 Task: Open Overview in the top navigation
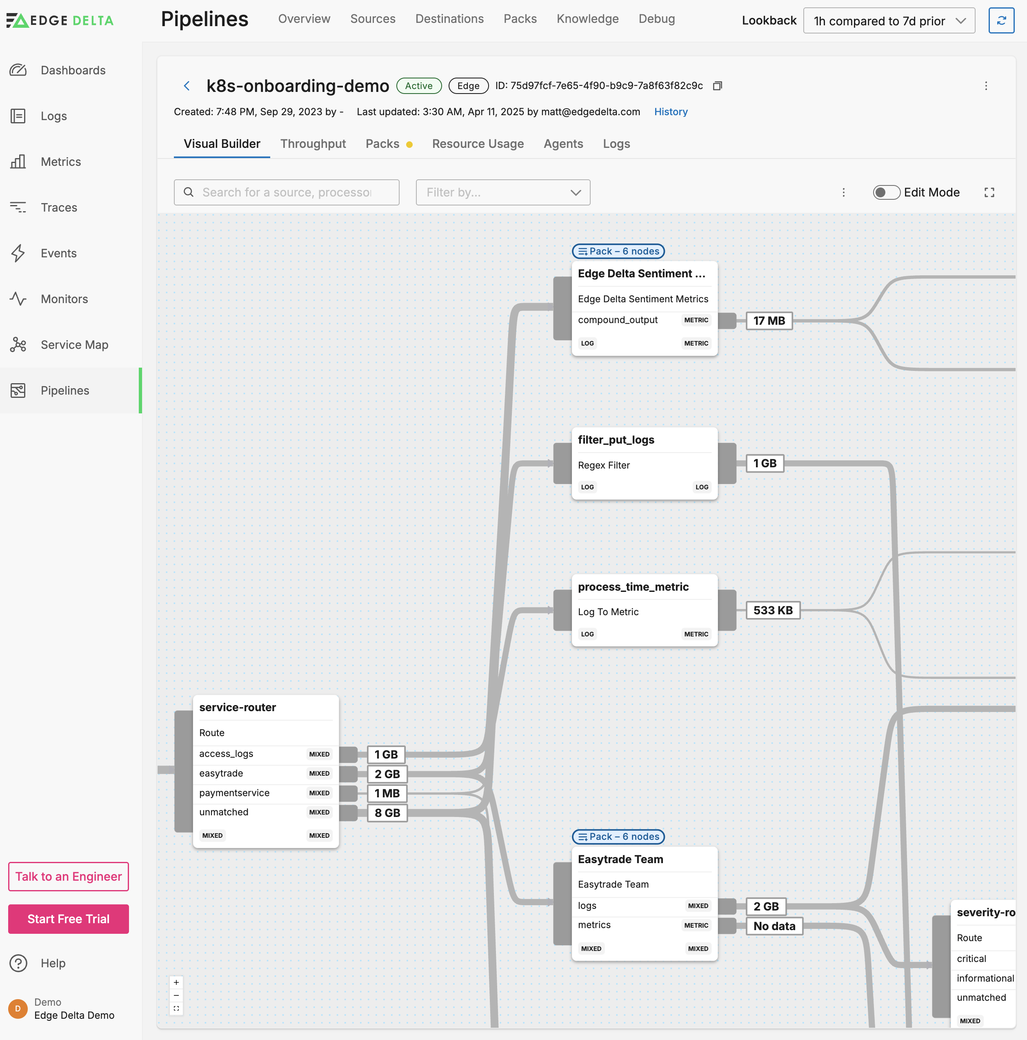coord(304,19)
